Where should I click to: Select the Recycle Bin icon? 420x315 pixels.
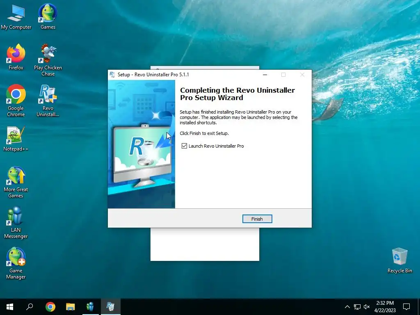[399, 260]
